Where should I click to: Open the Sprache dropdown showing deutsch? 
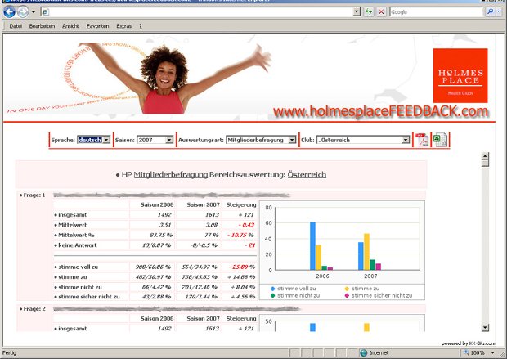pos(93,140)
